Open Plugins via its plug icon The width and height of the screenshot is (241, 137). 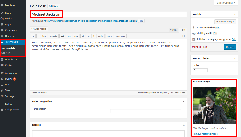[2, 79]
